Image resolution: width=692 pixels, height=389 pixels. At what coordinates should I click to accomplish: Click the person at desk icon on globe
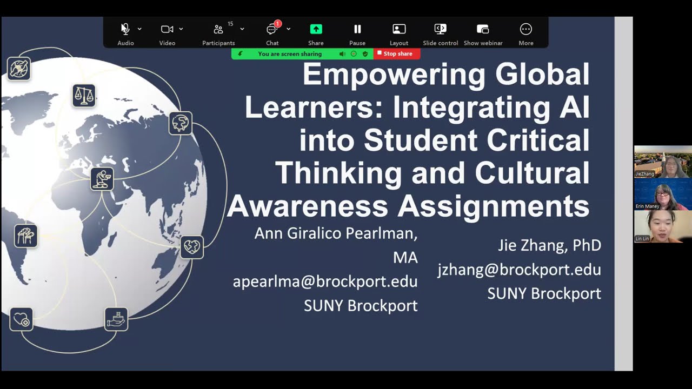102,179
